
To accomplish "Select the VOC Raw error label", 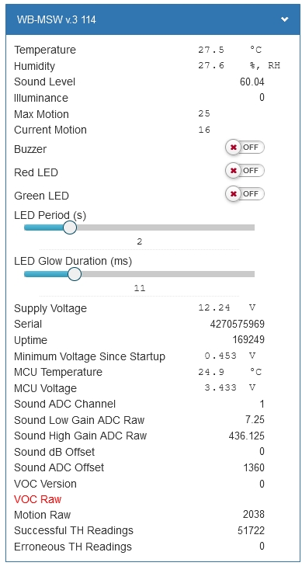I will coord(38,499).
